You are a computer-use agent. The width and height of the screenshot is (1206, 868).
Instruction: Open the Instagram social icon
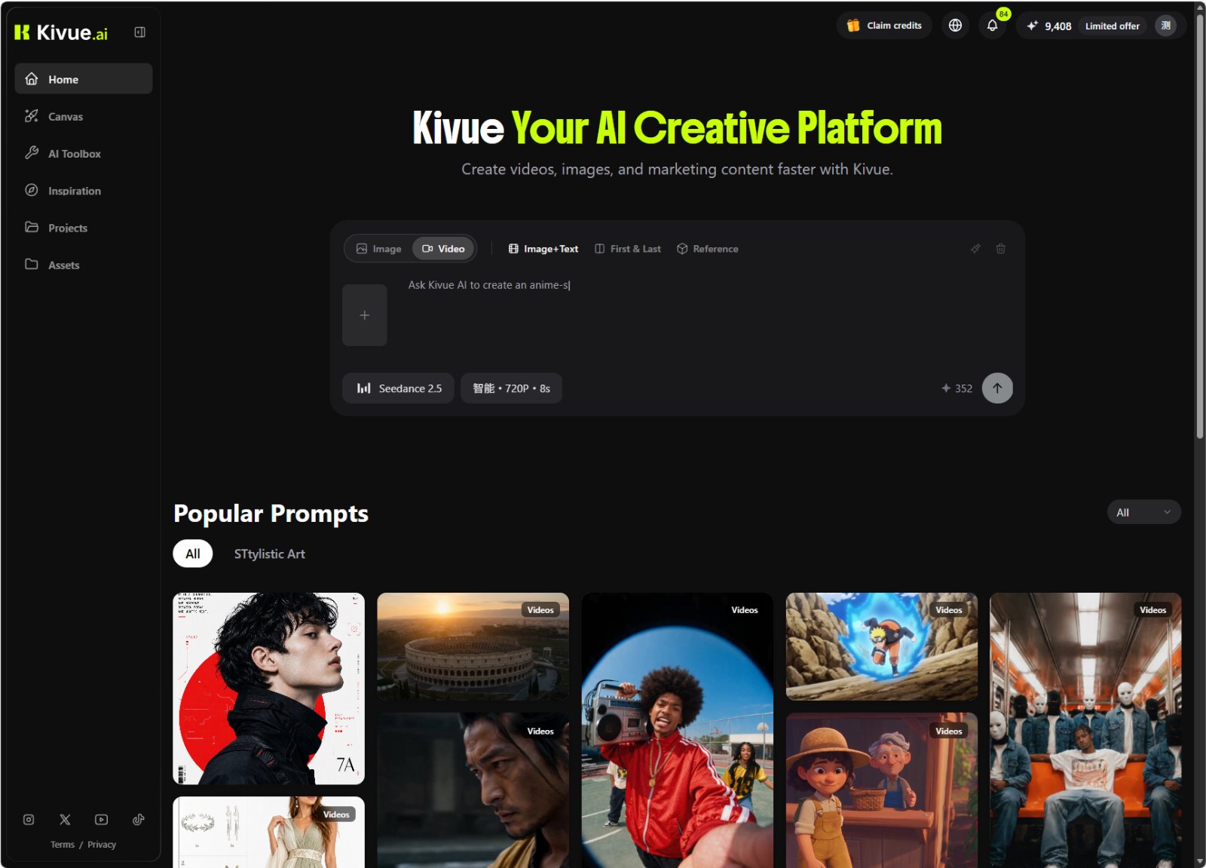tap(29, 820)
